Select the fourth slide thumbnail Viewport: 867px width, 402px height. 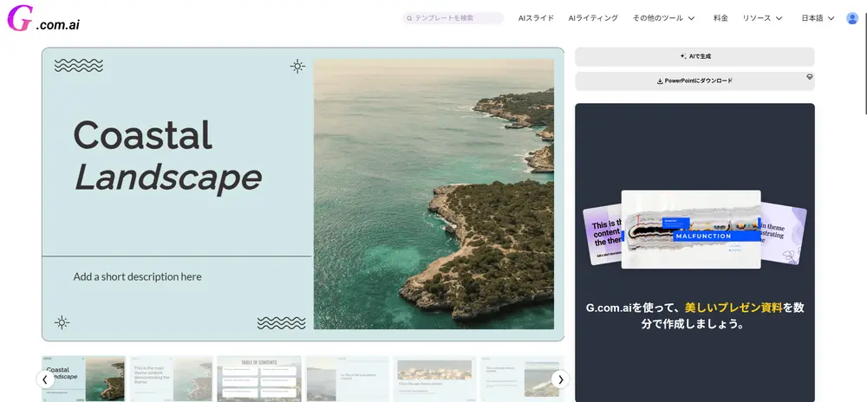348,379
